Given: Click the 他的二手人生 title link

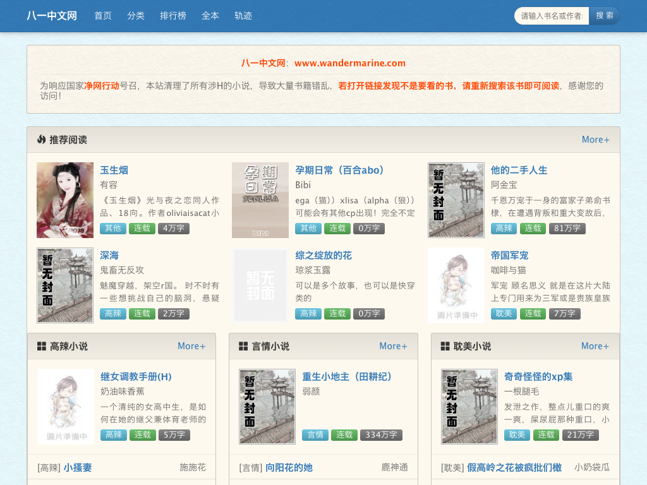Looking at the screenshot, I should click(x=519, y=170).
